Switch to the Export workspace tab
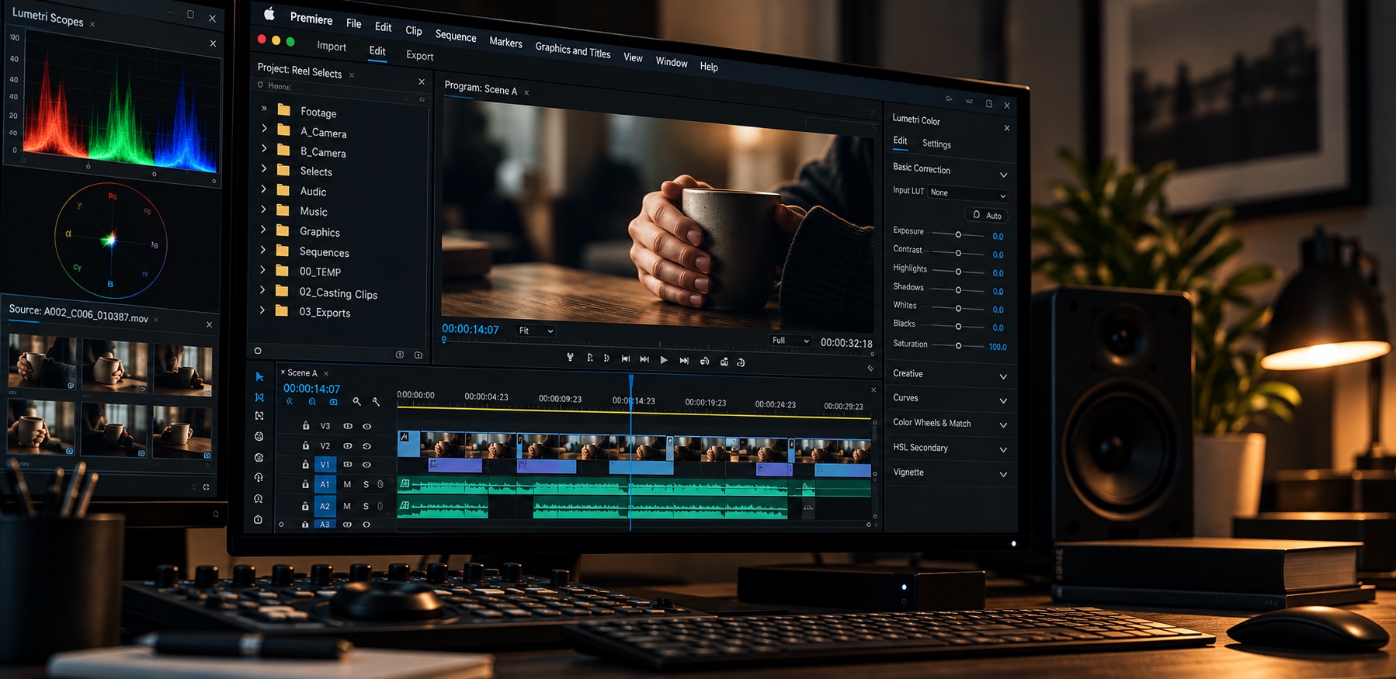 [x=420, y=56]
